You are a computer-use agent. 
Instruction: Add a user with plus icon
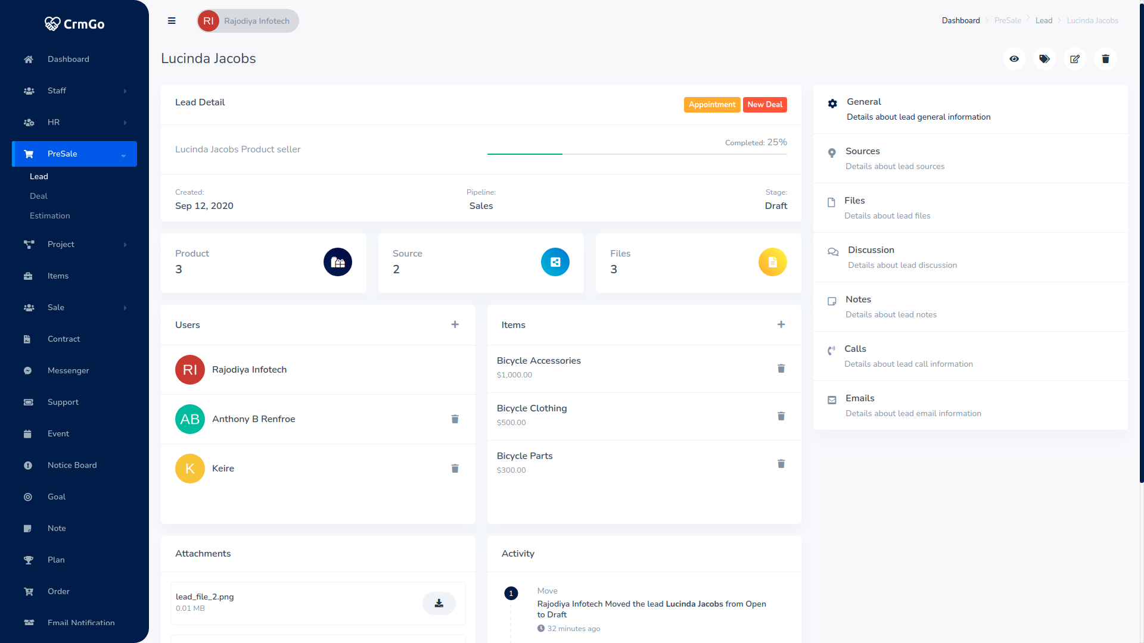point(455,324)
